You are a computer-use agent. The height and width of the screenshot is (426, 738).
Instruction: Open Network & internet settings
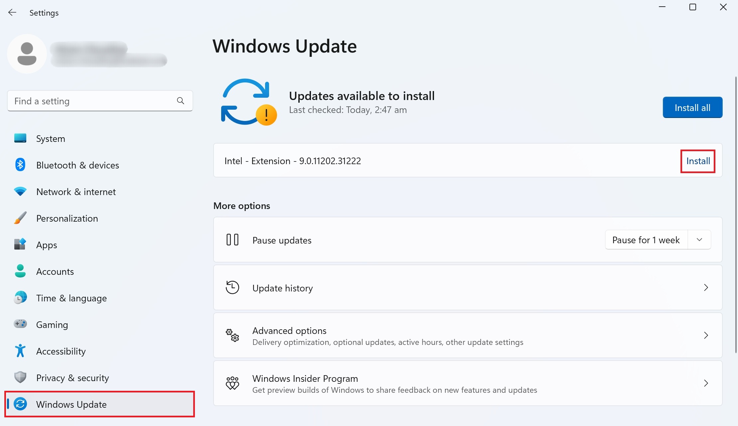76,192
